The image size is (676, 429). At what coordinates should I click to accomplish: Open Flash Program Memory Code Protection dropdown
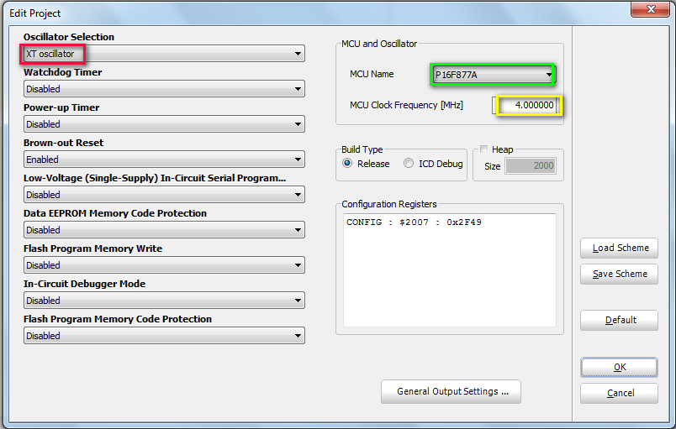pos(164,336)
